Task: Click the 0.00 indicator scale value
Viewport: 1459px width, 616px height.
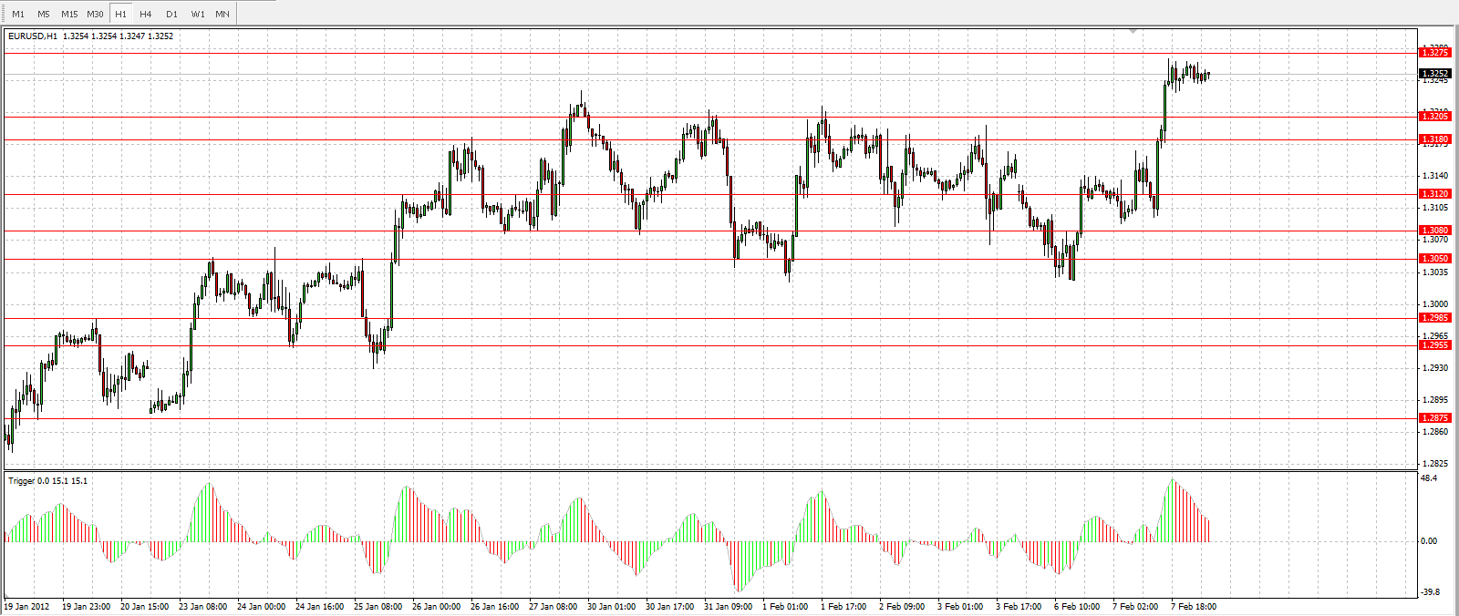Action: click(x=1429, y=541)
